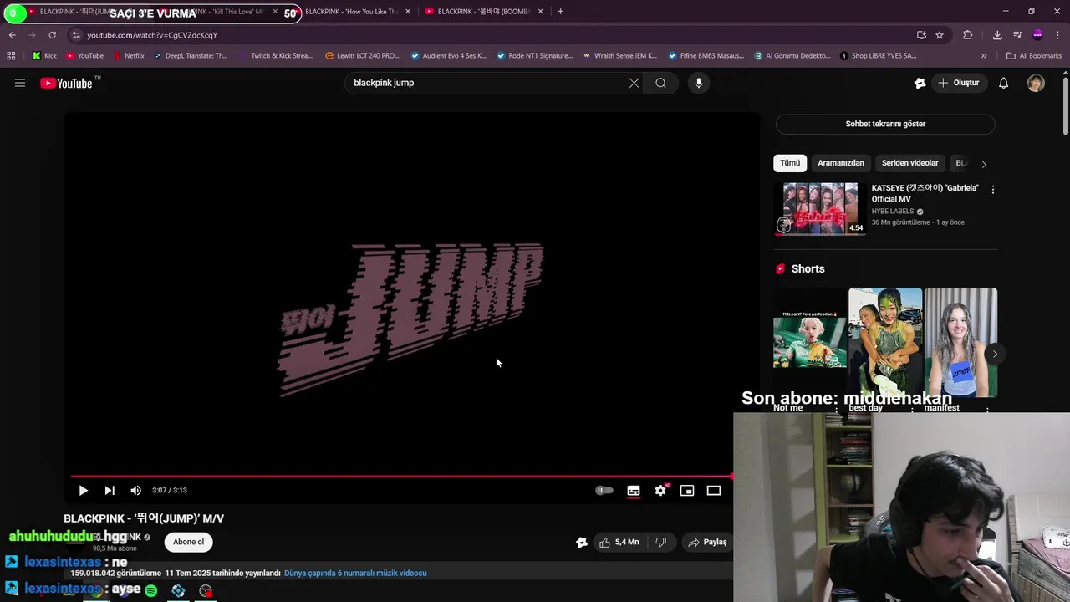This screenshot has width=1070, height=602.
Task: Switch to the BOOMBAYAH browser tab
Action: tap(485, 12)
